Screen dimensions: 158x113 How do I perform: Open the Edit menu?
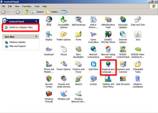coord(10,6)
